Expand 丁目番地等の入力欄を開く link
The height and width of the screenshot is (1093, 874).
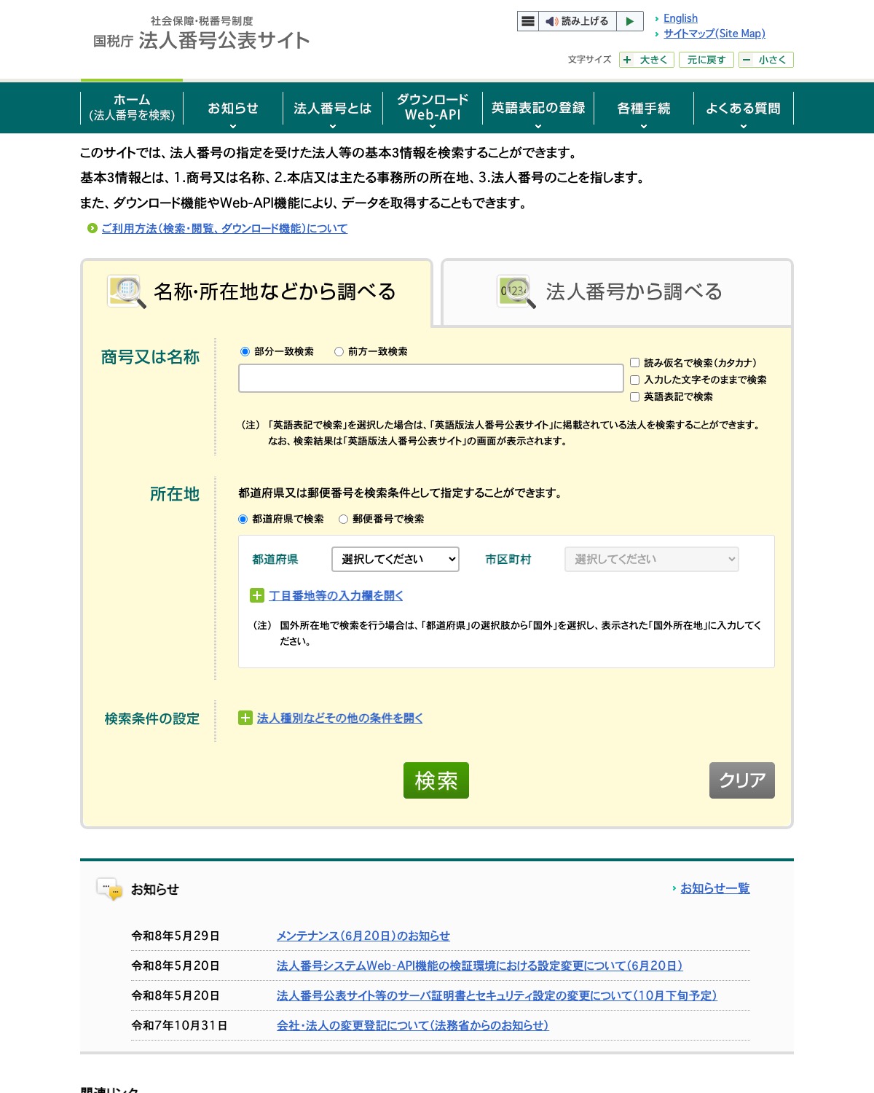click(336, 595)
